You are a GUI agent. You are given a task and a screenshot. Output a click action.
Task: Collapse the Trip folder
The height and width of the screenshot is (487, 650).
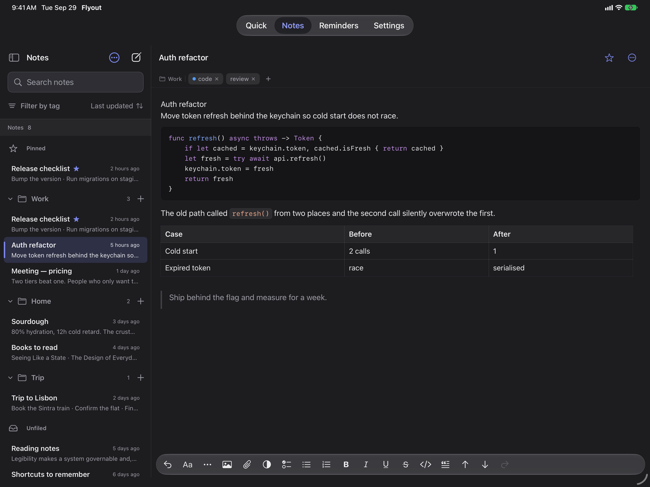[x=10, y=378]
